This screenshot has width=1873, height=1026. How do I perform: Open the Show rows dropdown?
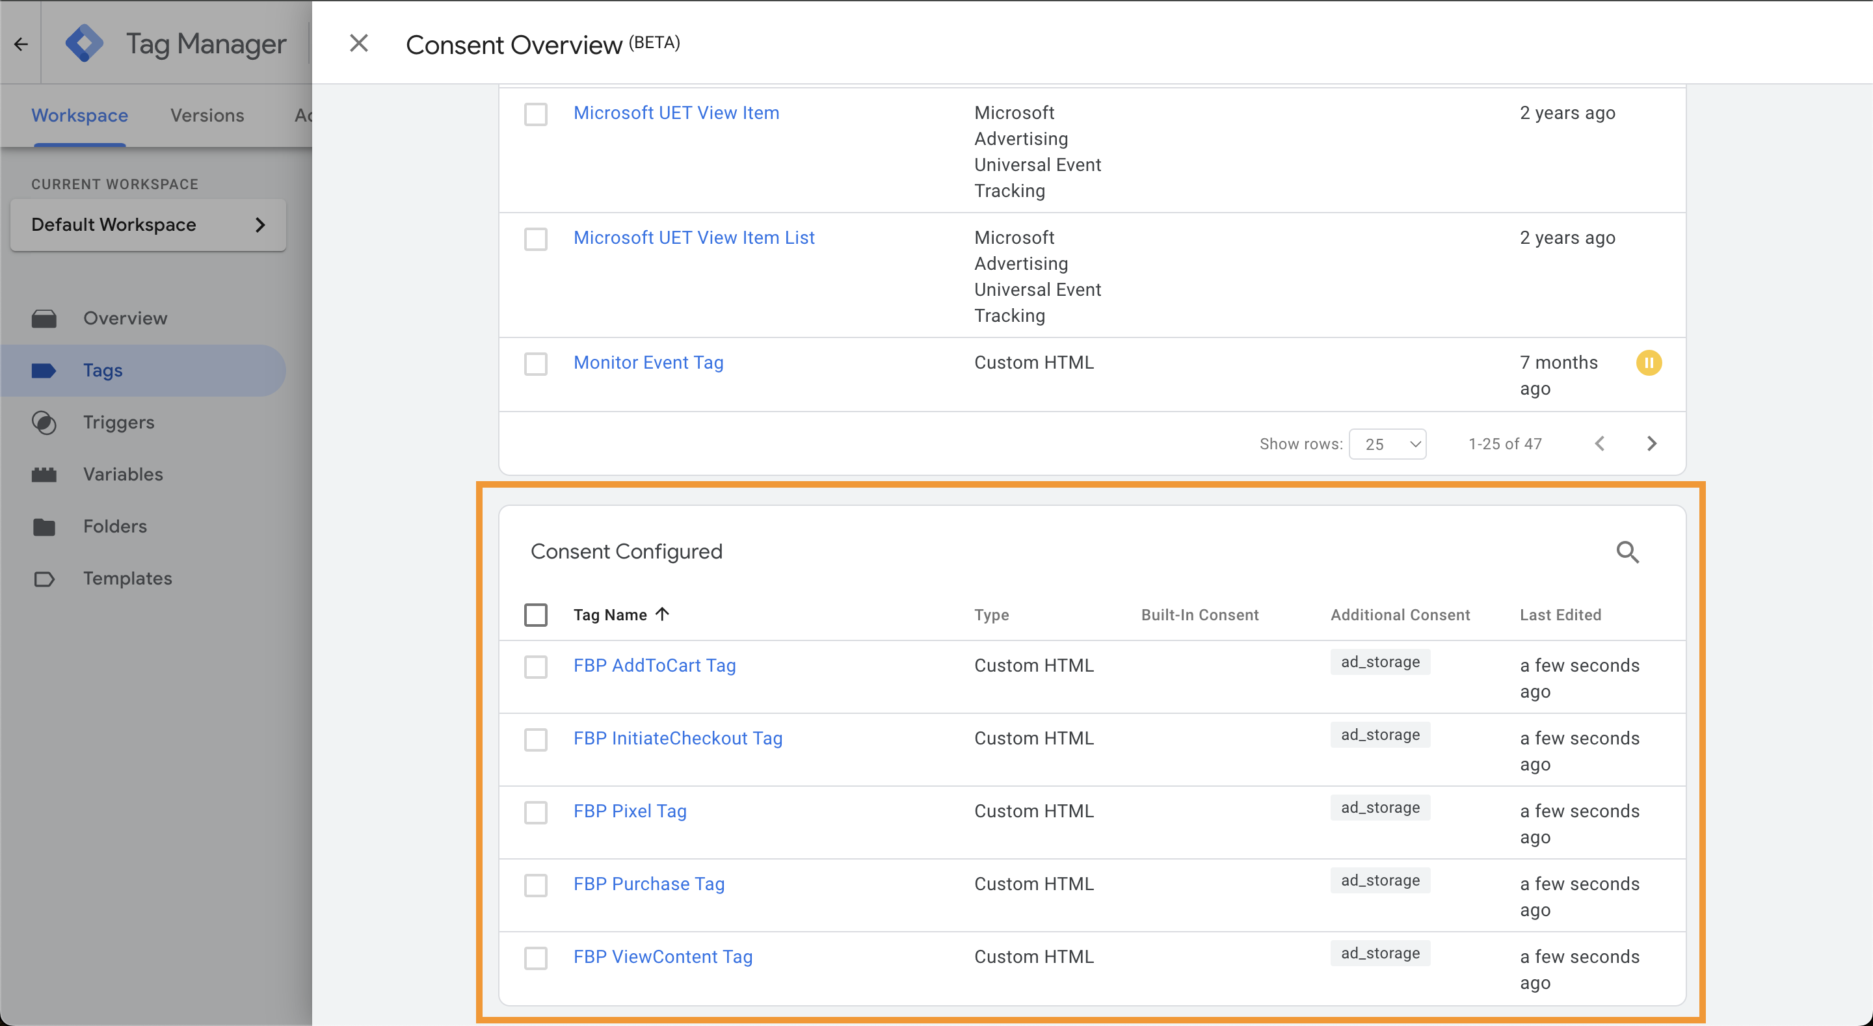1387,443
